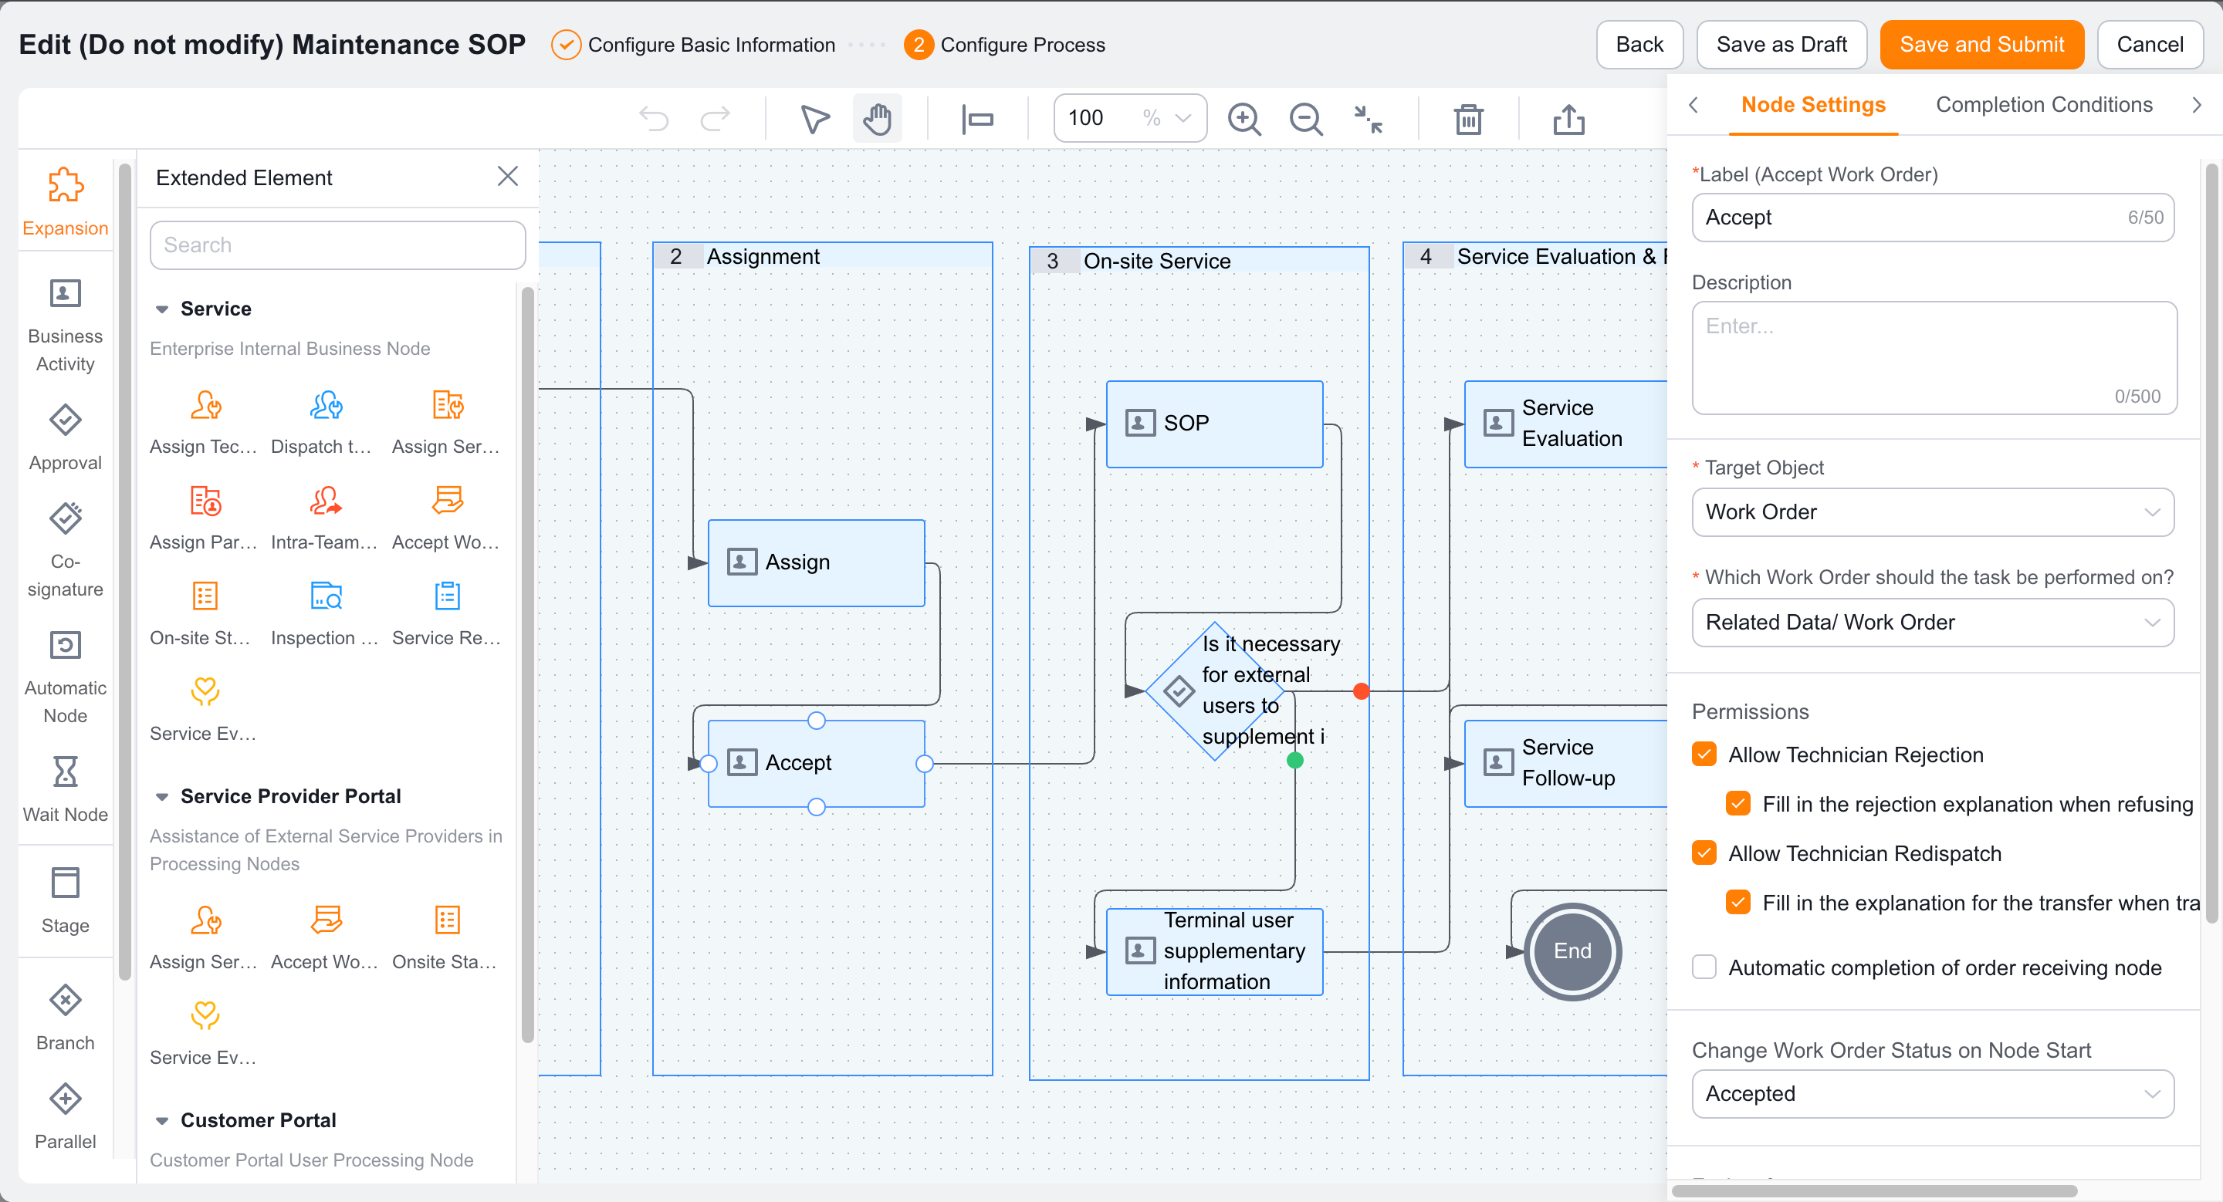Image resolution: width=2223 pixels, height=1202 pixels.
Task: Select the End node on canvas
Action: tap(1572, 952)
